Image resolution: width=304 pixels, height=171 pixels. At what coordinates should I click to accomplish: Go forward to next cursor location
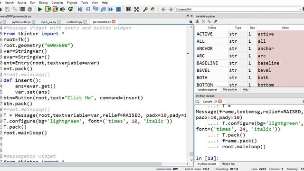pyautogui.click(x=171, y=9)
